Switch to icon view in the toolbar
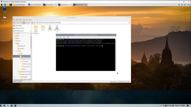This screenshot has height=107, width=191. pyautogui.click(x=21, y=23)
